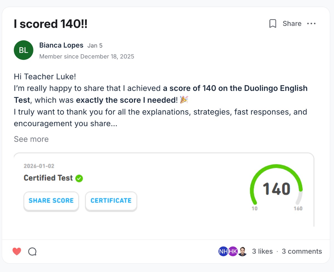Open Bianca Lopes' profile name link
The width and height of the screenshot is (334, 272).
tap(61, 45)
